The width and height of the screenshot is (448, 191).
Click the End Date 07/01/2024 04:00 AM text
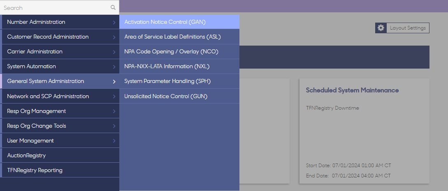pyautogui.click(x=348, y=176)
